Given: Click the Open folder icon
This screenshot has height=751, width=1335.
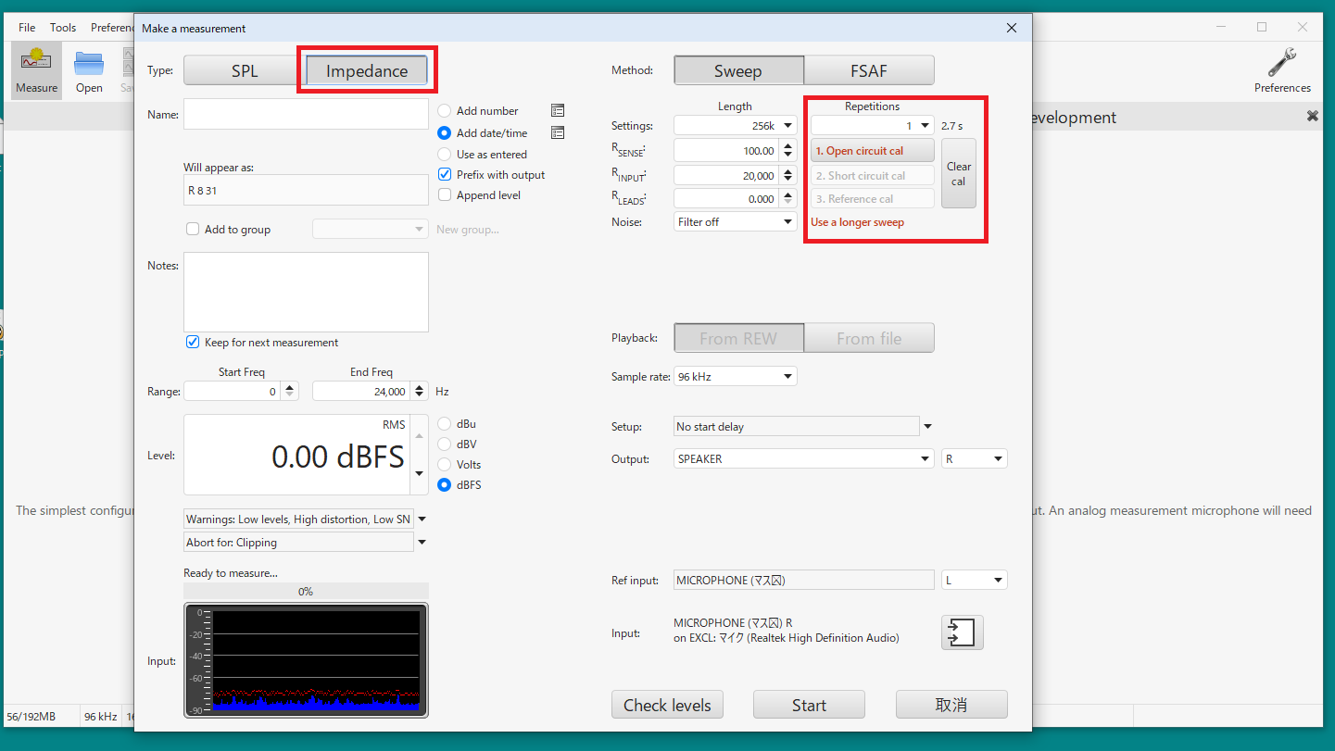Looking at the screenshot, I should pyautogui.click(x=89, y=70).
